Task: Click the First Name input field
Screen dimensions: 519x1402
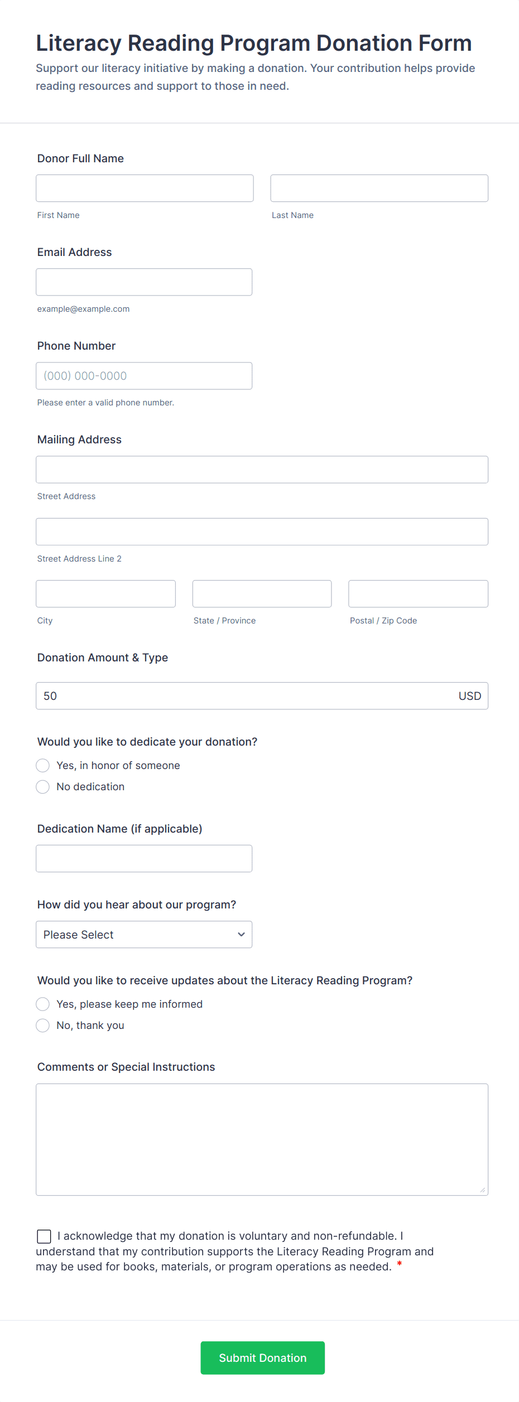Action: pyautogui.click(x=145, y=188)
